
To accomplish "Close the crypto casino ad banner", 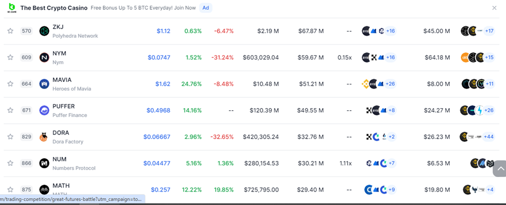I will point(494,8).
